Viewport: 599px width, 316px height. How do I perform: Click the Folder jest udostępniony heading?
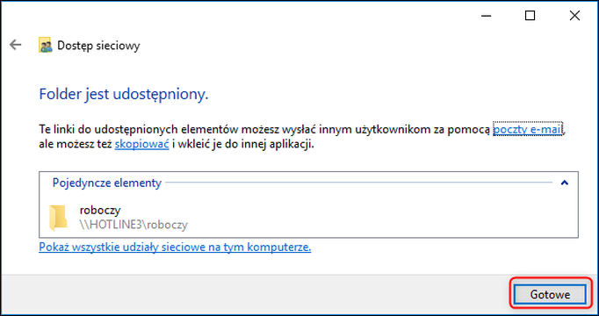[x=124, y=94]
